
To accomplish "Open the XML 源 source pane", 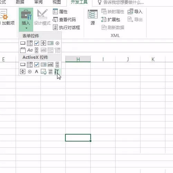I will [93, 17].
